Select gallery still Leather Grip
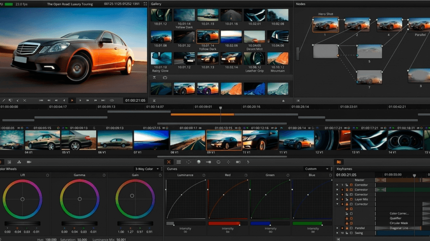Viewport: 430px width, 241px height. pos(254,59)
